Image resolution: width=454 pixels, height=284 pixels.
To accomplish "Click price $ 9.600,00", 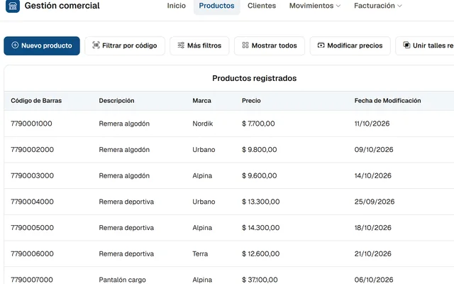I will point(260,175).
